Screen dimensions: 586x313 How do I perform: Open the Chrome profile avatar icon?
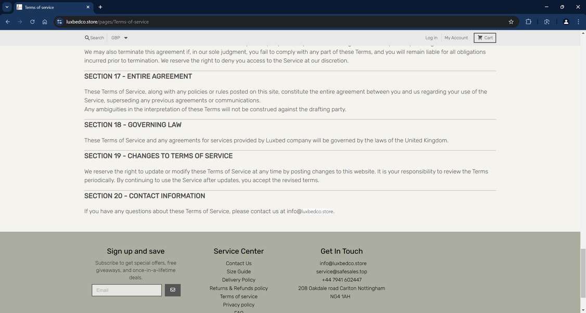coord(566,22)
